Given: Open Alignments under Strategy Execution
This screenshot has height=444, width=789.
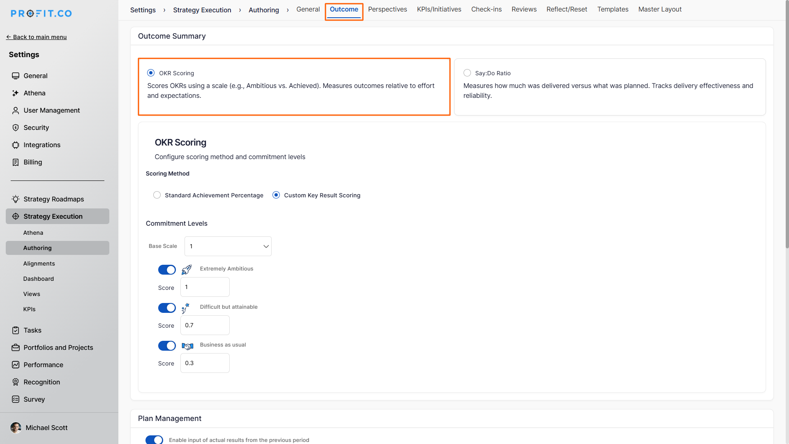Looking at the screenshot, I should point(39,264).
